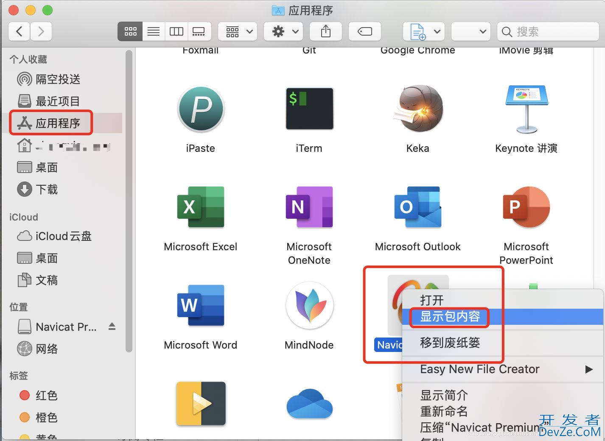This screenshot has height=441, width=605.
Task: Click the MindNode name label
Action: 309,345
